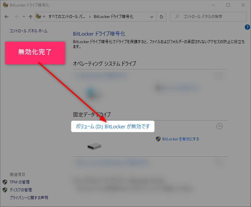This screenshot has height=207, width=251.
Task: Expand the address bar history dropdown
Action: point(152,17)
